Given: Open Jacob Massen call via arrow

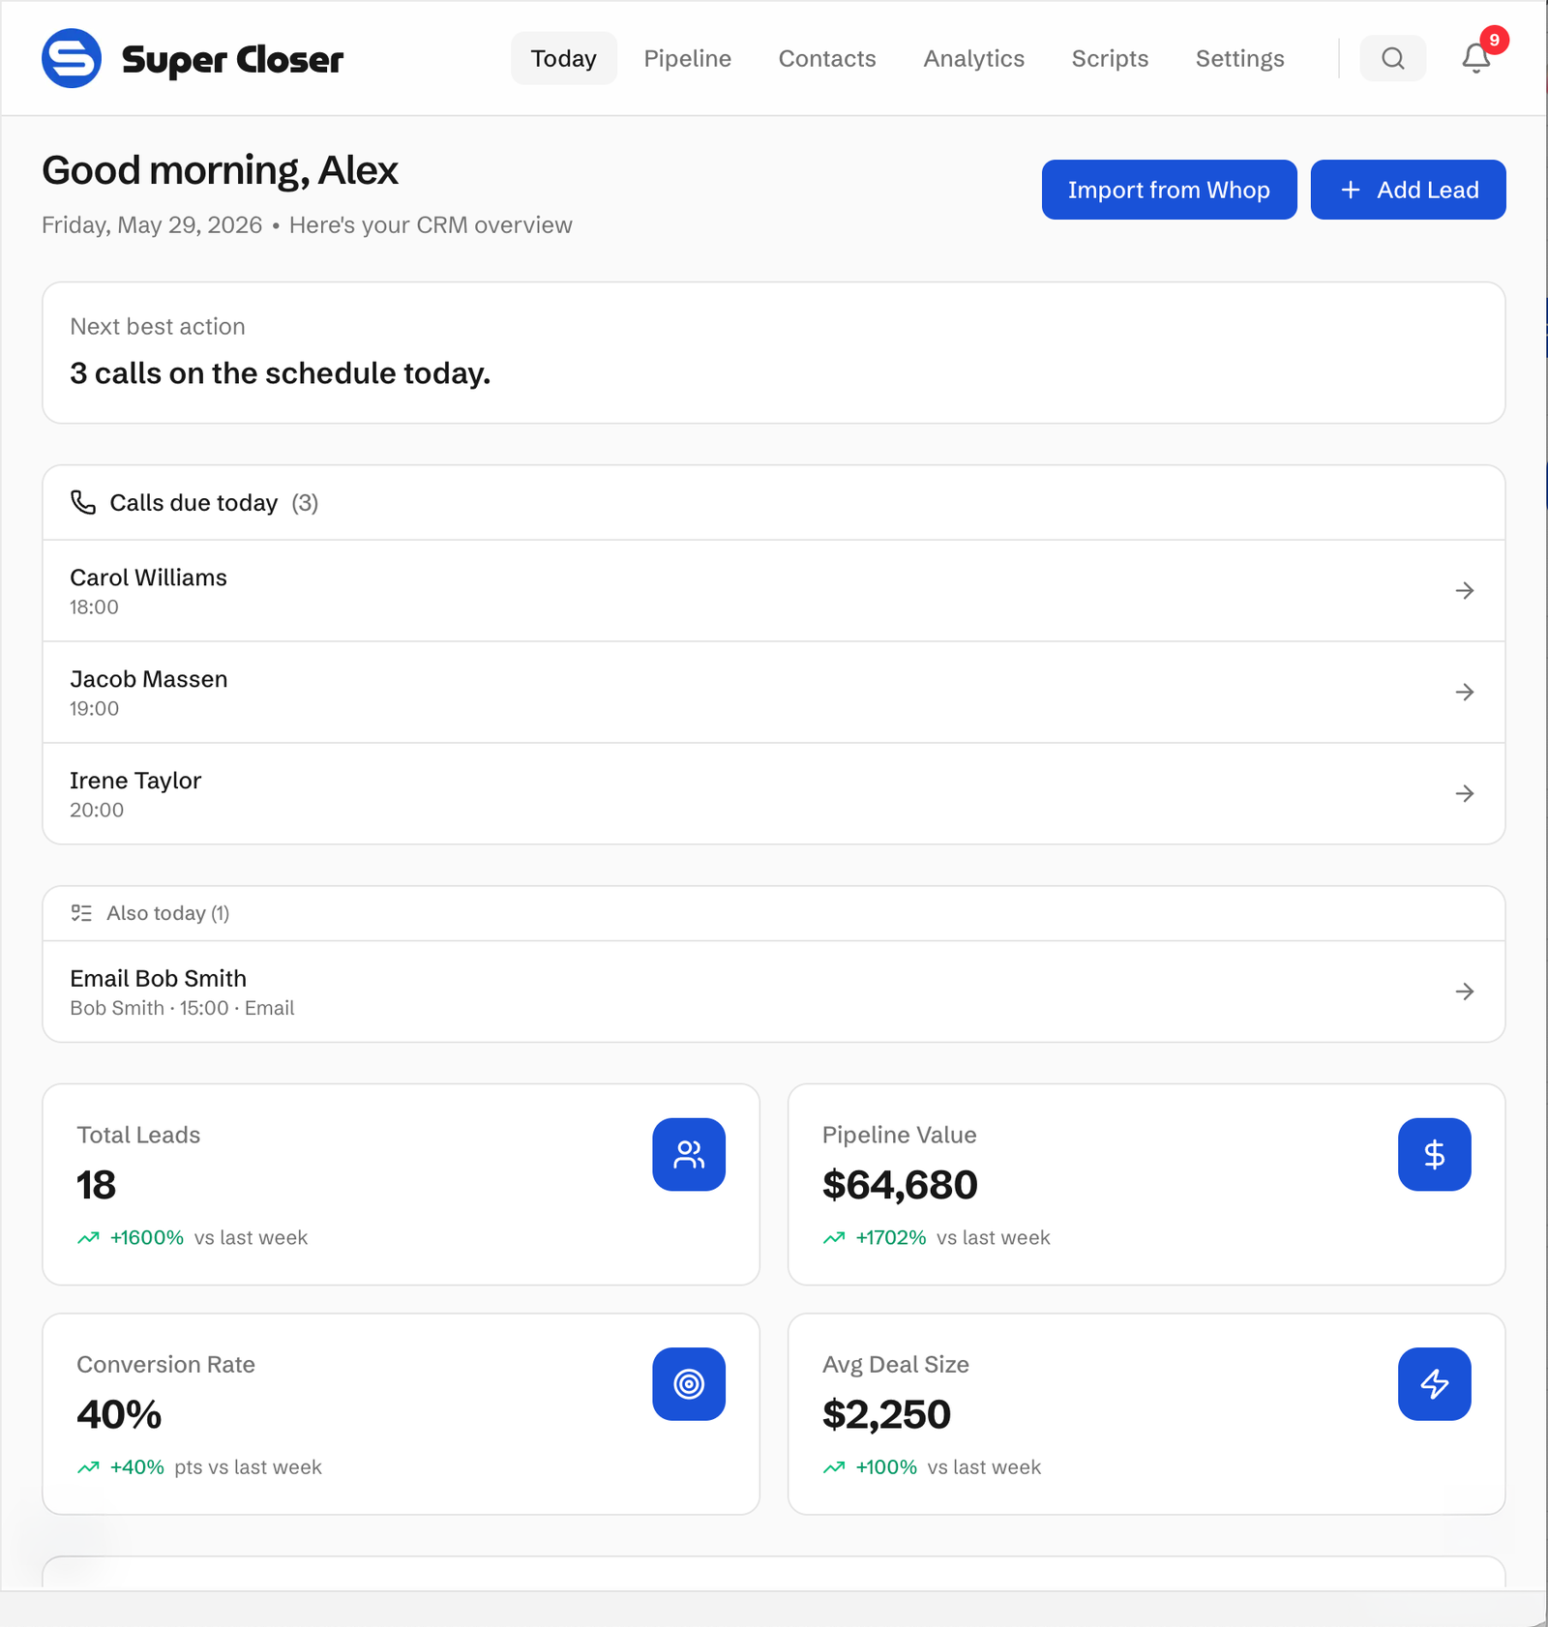Looking at the screenshot, I should (1465, 692).
